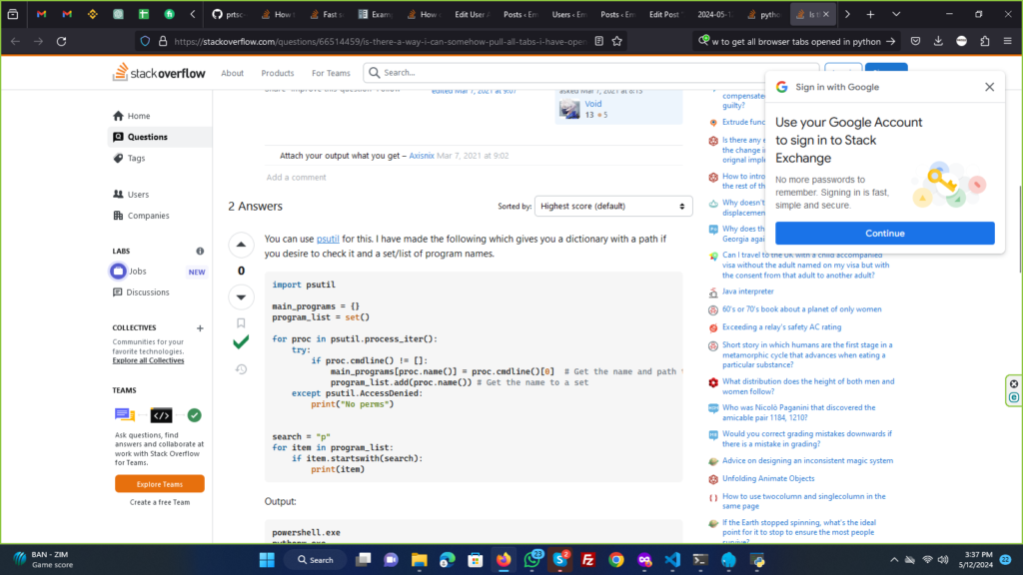Go to Tags in left sidebar
The height and width of the screenshot is (575, 1023).
(136, 158)
